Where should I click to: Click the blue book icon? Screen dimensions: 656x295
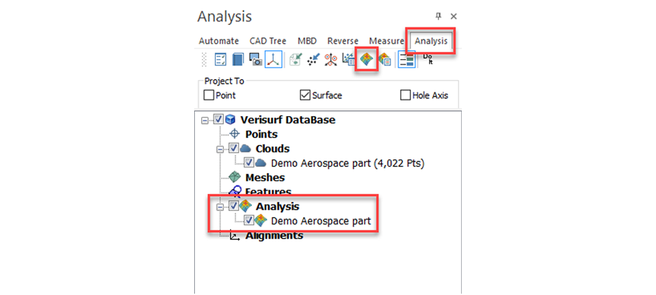tap(237, 60)
